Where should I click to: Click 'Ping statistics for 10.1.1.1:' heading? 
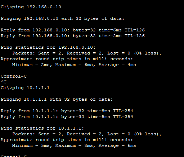[42, 128]
